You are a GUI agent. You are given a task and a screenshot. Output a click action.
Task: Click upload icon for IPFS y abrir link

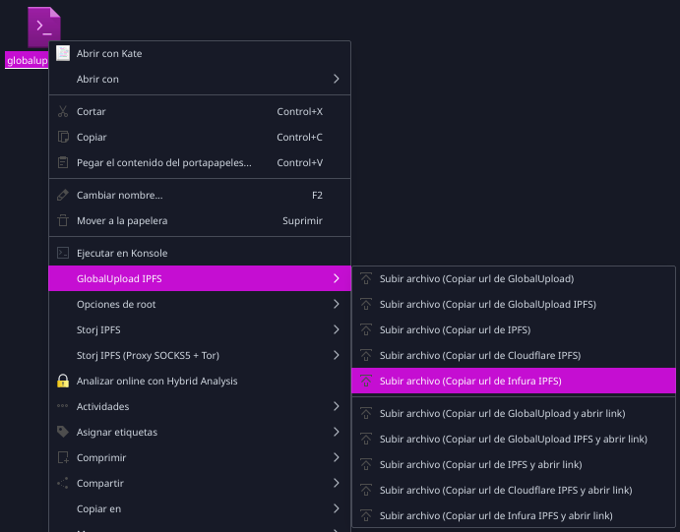(366, 464)
